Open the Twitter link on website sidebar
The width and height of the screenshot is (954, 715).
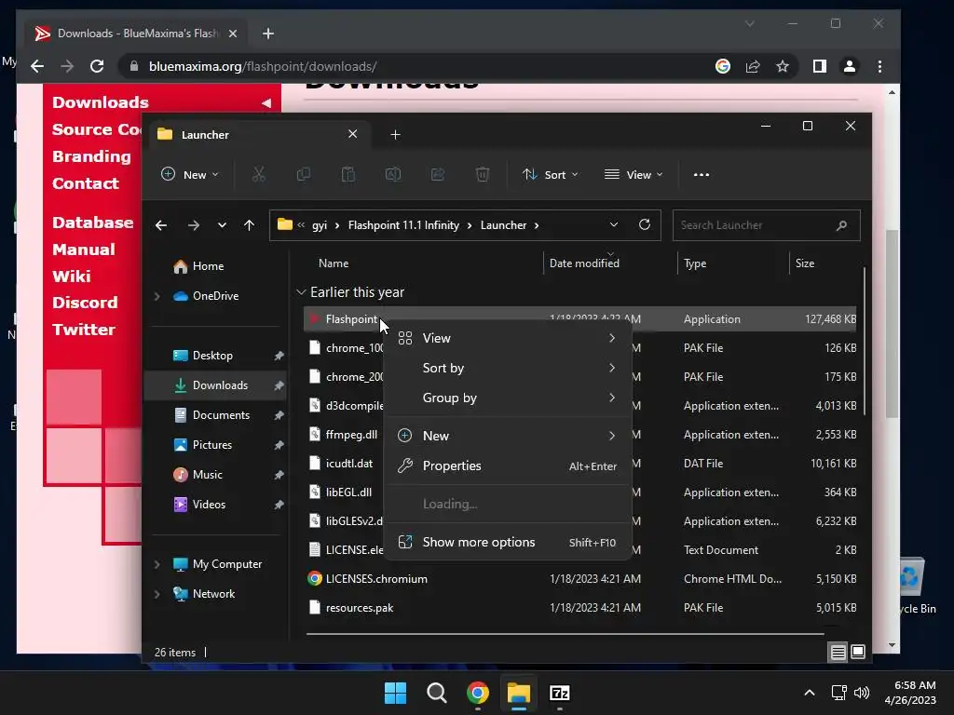pos(83,330)
